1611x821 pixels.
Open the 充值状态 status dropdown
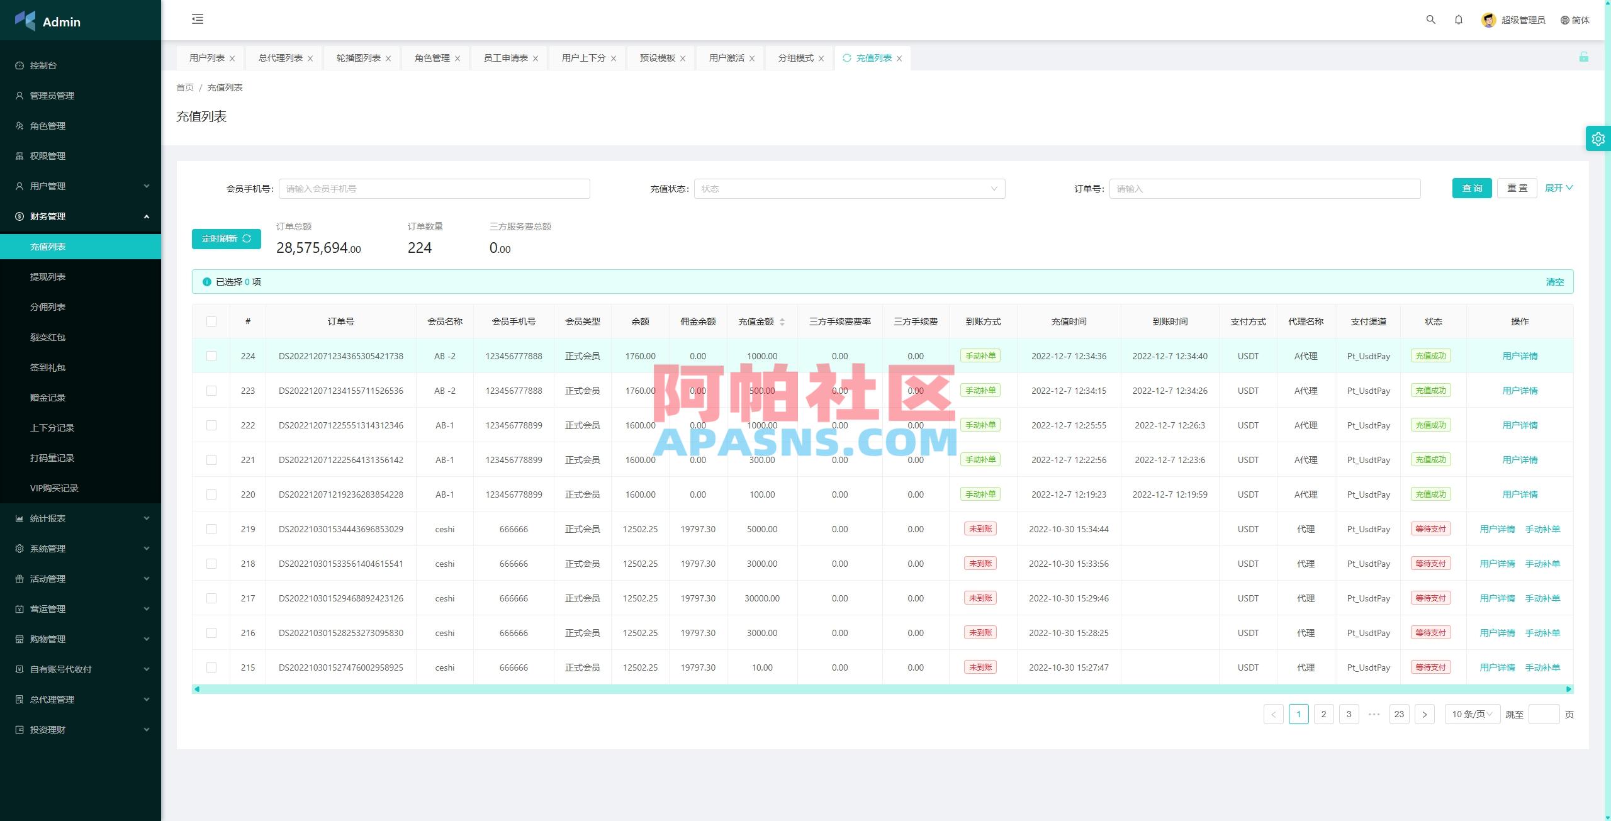tap(850, 188)
